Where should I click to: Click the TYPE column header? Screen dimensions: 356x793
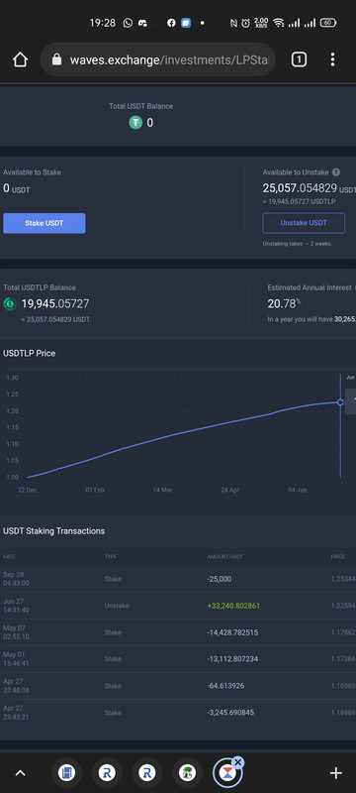[111, 556]
